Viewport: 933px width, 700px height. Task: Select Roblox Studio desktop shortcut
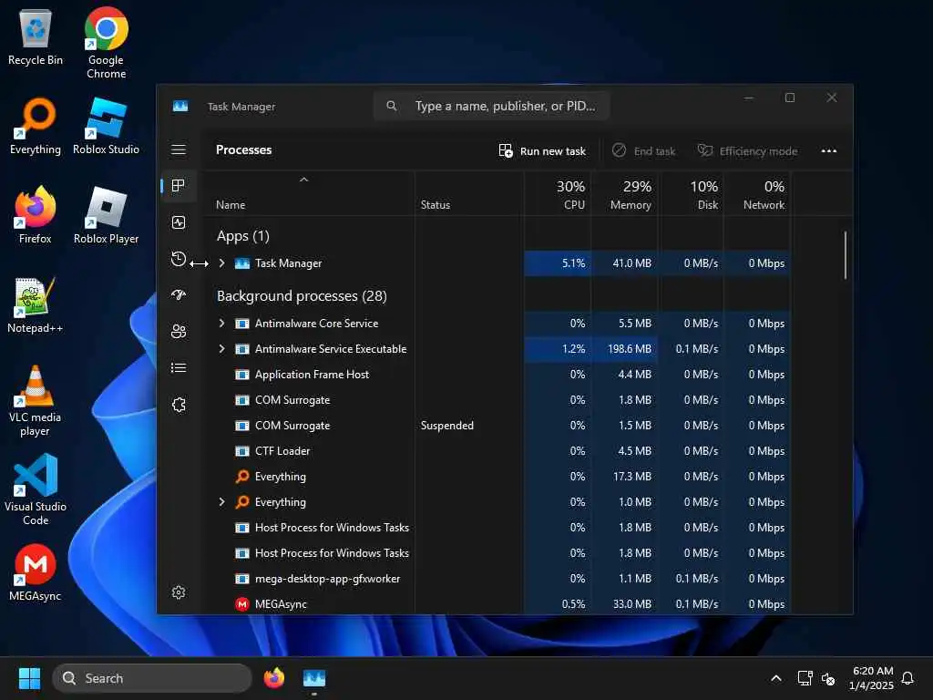click(x=106, y=126)
